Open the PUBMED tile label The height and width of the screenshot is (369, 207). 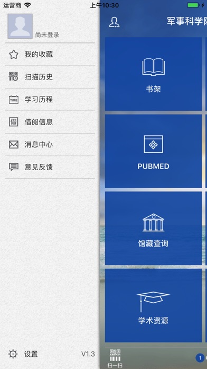click(x=153, y=166)
